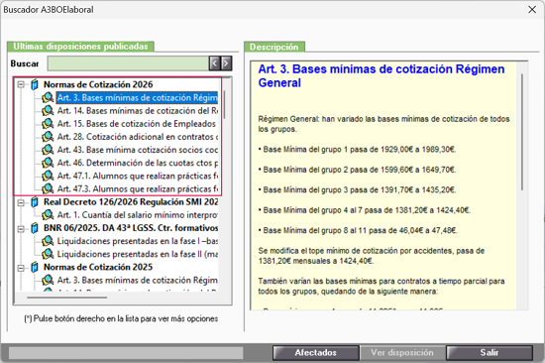The width and height of the screenshot is (545, 363).
Task: Select Art. 43. Base mínima cotización socios
Action: 138,150
